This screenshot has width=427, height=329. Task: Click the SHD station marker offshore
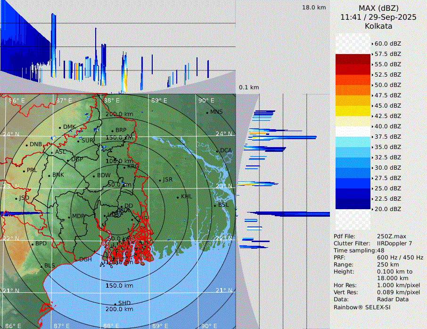[x=115, y=304]
